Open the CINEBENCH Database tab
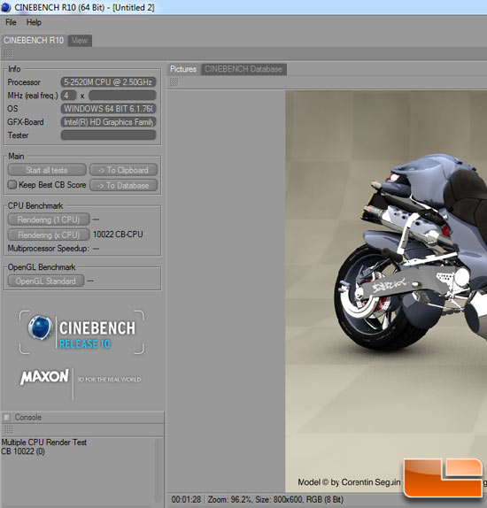 pyautogui.click(x=243, y=69)
